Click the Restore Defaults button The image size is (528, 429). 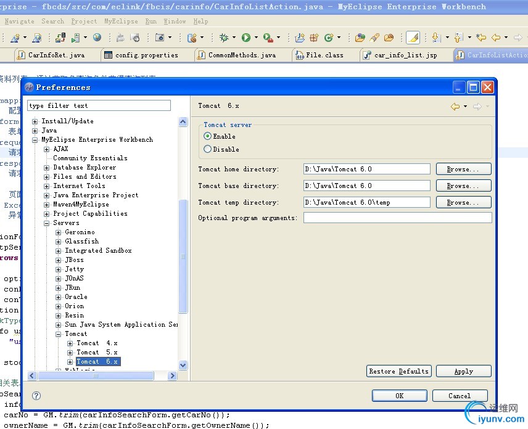point(398,371)
